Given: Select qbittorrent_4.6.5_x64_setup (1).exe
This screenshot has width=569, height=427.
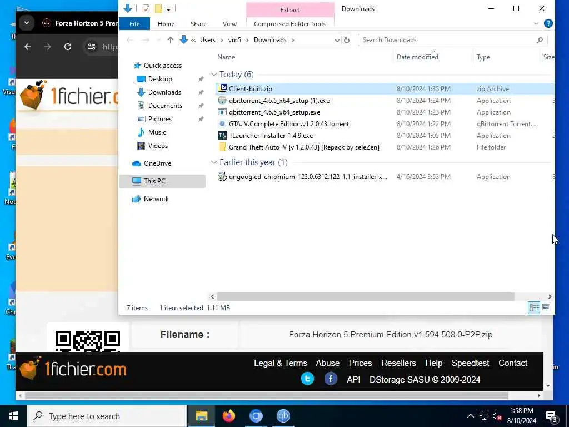Looking at the screenshot, I should [x=279, y=101].
